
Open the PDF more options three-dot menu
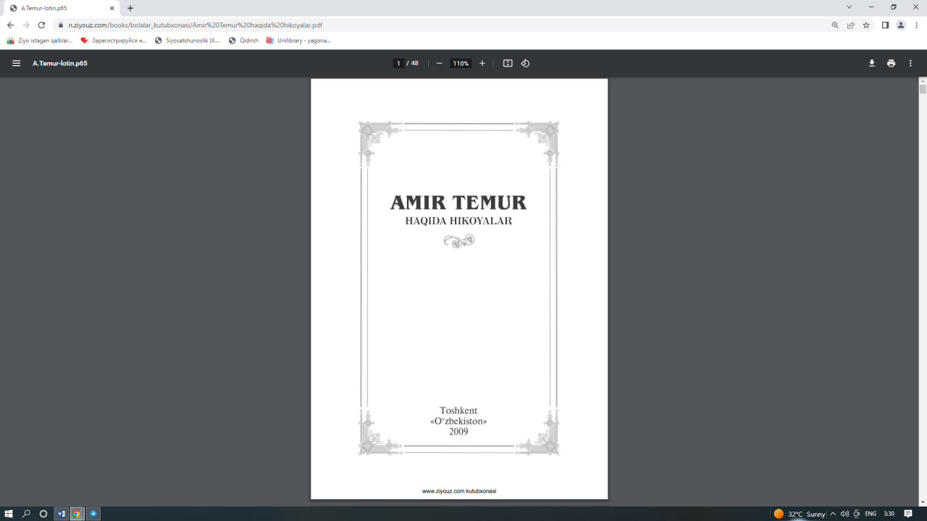(x=910, y=63)
